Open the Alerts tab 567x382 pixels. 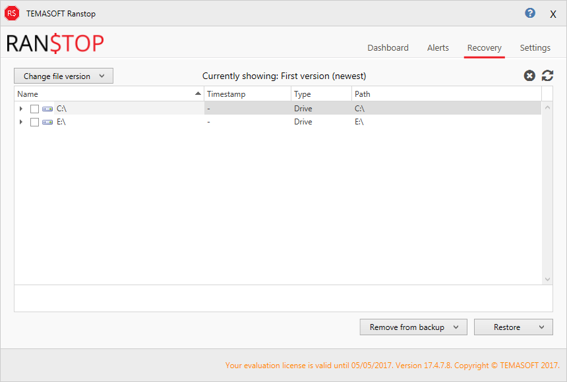pos(438,48)
